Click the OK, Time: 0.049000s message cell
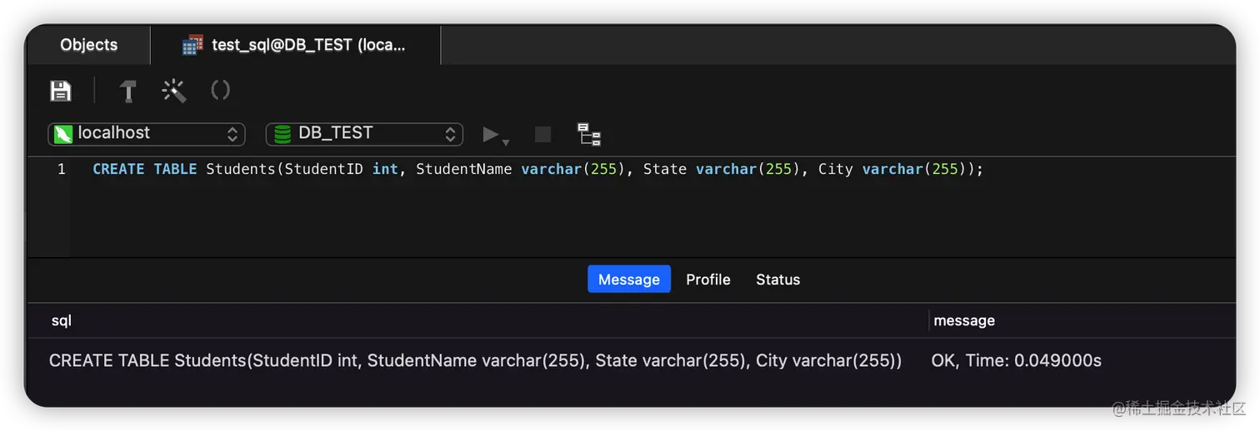Image resolution: width=1260 pixels, height=431 pixels. [x=1016, y=360]
